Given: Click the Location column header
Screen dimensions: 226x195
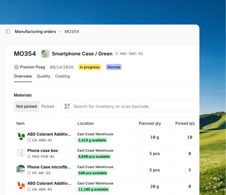Looking at the screenshot, I should pos(86,124).
